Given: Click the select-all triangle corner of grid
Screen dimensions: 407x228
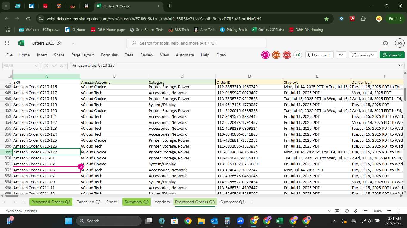Looking at the screenshot, I should (10, 76).
